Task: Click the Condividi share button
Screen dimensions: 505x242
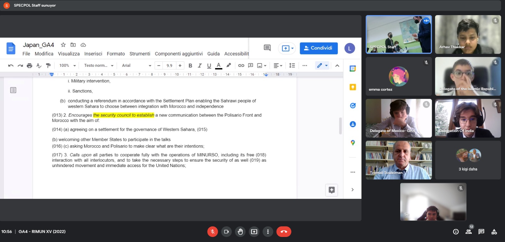Action: coord(318,48)
